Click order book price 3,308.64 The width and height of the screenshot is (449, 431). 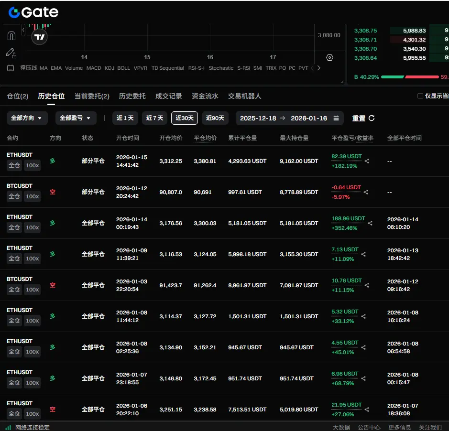click(365, 58)
